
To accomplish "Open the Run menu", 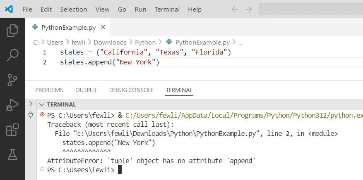I will [x=140, y=9].
